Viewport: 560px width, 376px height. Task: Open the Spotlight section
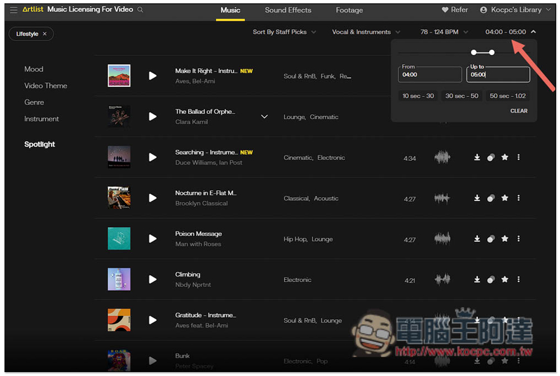tap(40, 144)
